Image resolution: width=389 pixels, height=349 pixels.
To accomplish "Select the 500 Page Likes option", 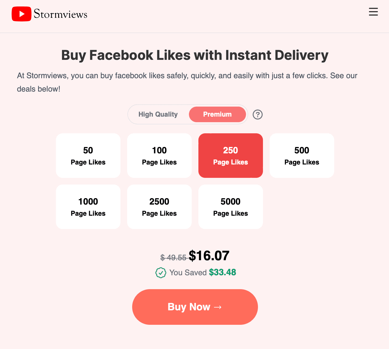I will (x=302, y=156).
